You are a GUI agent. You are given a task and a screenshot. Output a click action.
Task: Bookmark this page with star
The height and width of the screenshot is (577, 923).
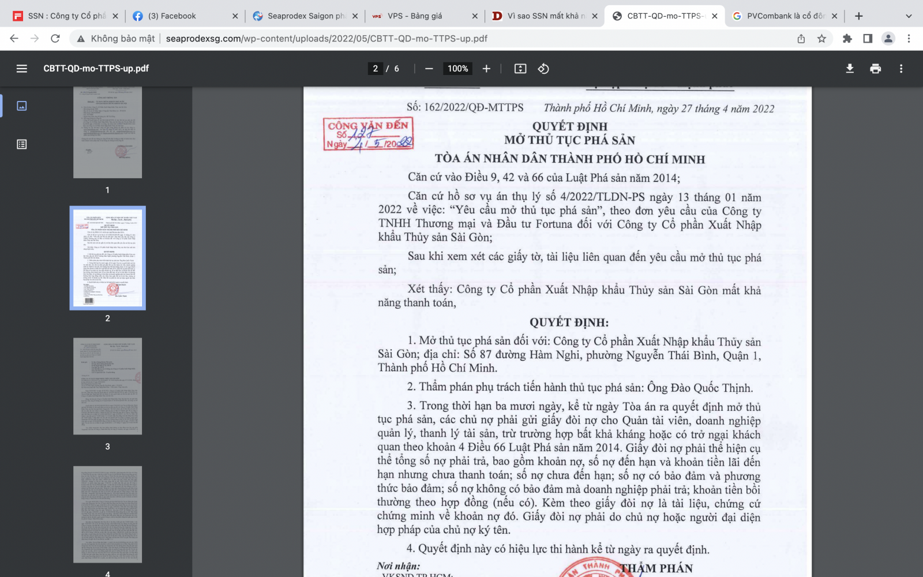click(x=821, y=39)
